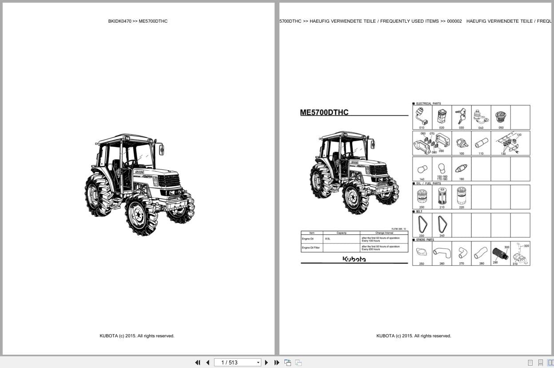The width and height of the screenshot is (554, 368).
Task: Select bulb part 140 image
Action: (422, 169)
